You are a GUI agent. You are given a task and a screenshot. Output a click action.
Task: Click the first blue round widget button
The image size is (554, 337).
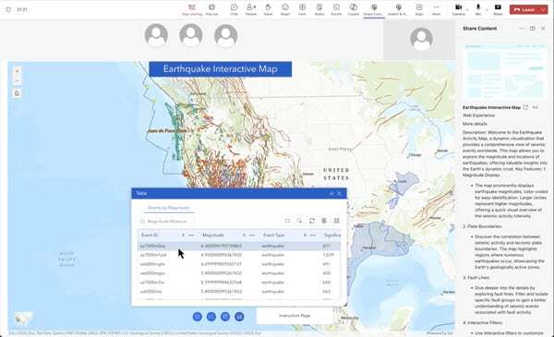coord(198,317)
